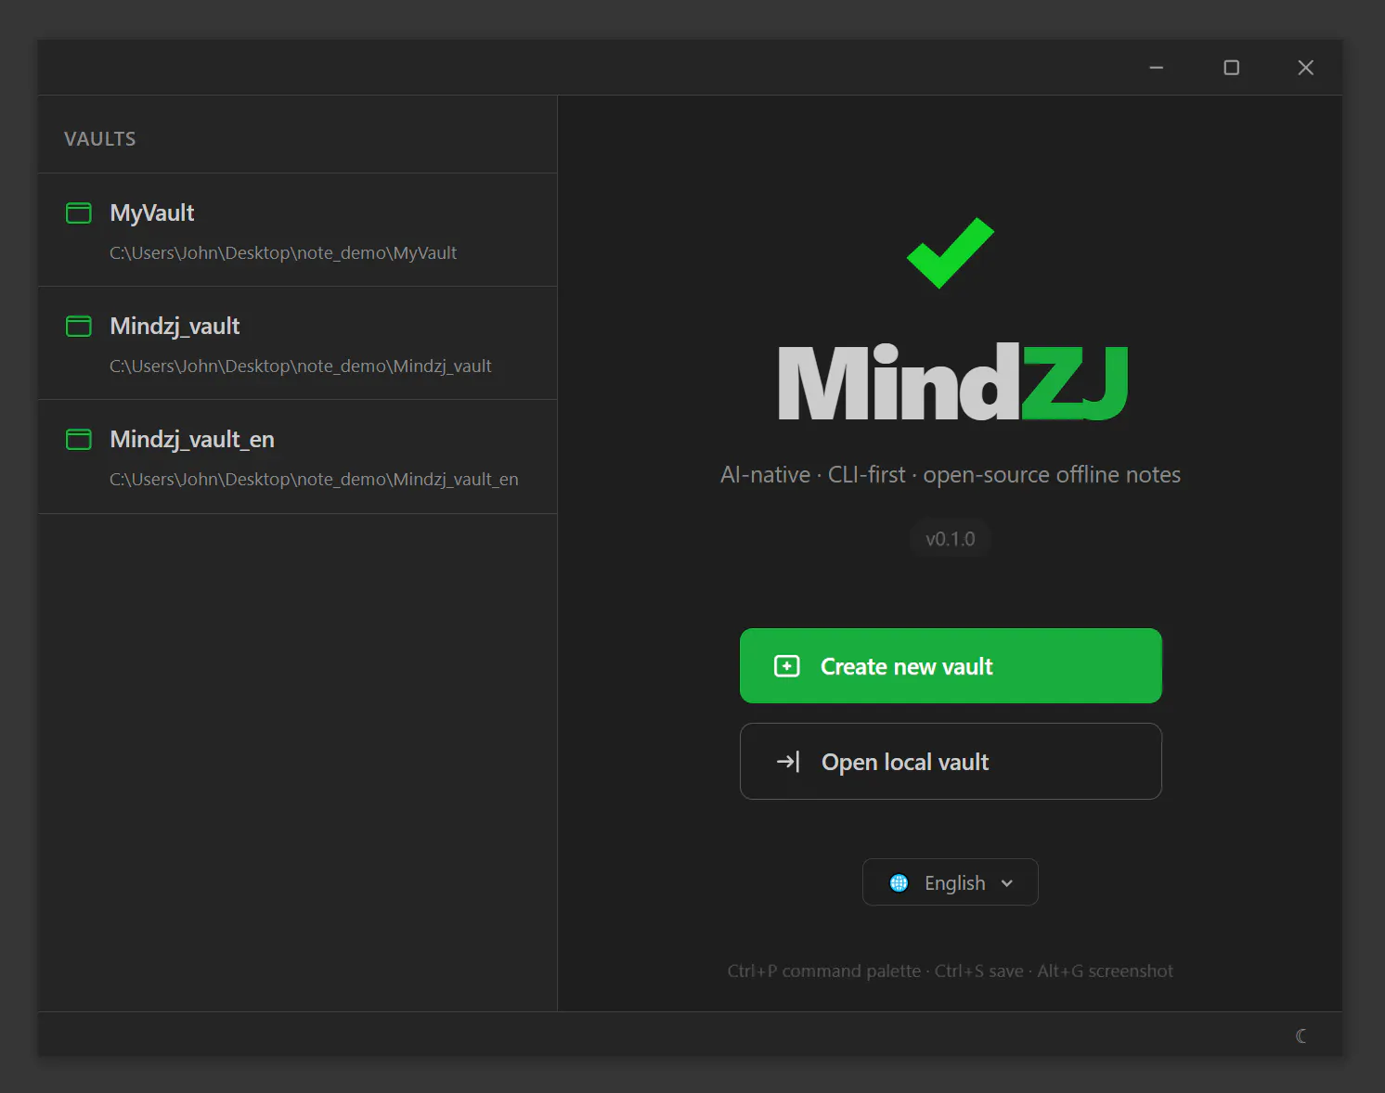Viewport: 1385px width, 1093px height.
Task: Click the MyVault folder path text
Action: pyautogui.click(x=283, y=253)
